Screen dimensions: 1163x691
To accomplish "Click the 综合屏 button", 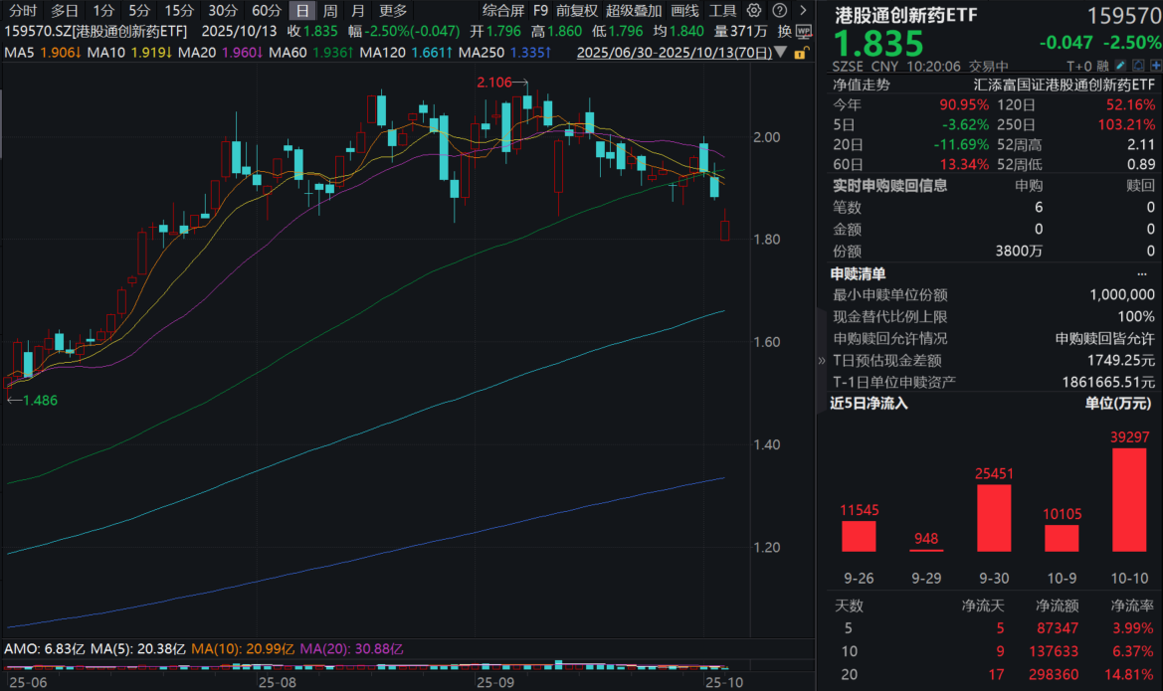I will click(503, 11).
